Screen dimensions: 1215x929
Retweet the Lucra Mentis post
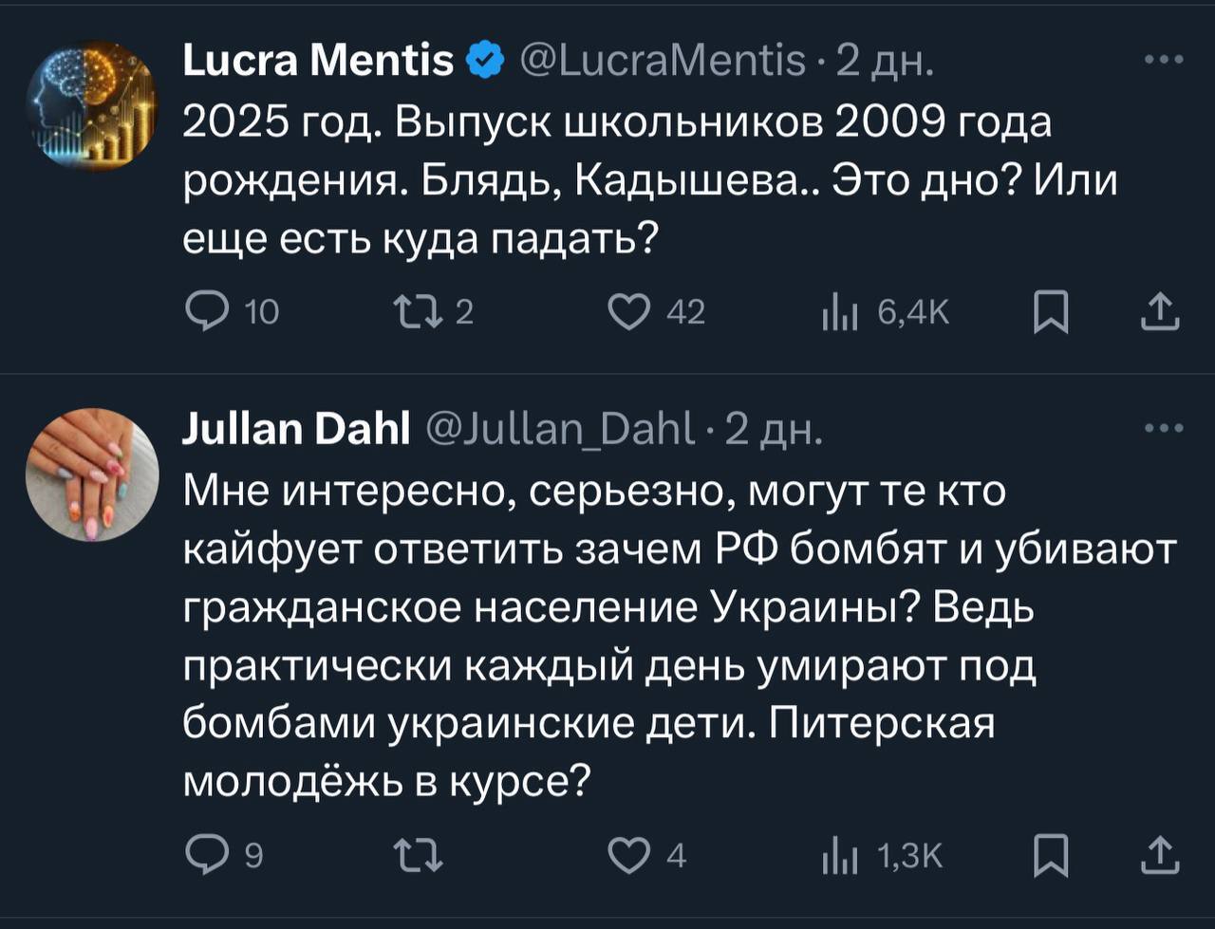(x=414, y=311)
